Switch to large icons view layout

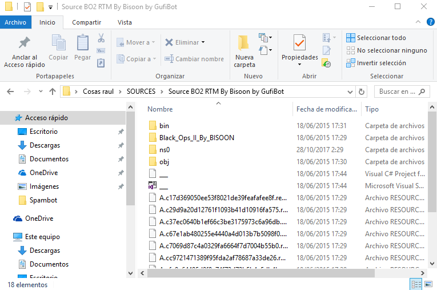pos(428,284)
